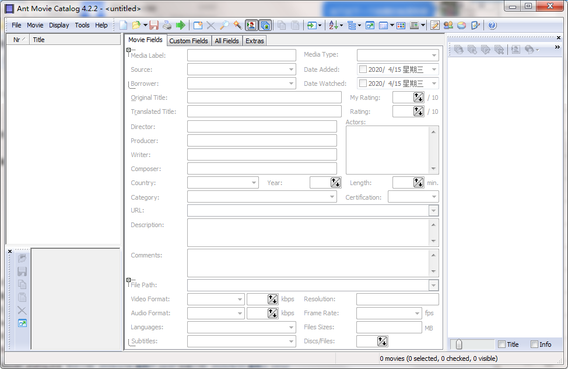This screenshot has width=568, height=369.
Task: Switch to the Extras tab
Action: pos(255,41)
